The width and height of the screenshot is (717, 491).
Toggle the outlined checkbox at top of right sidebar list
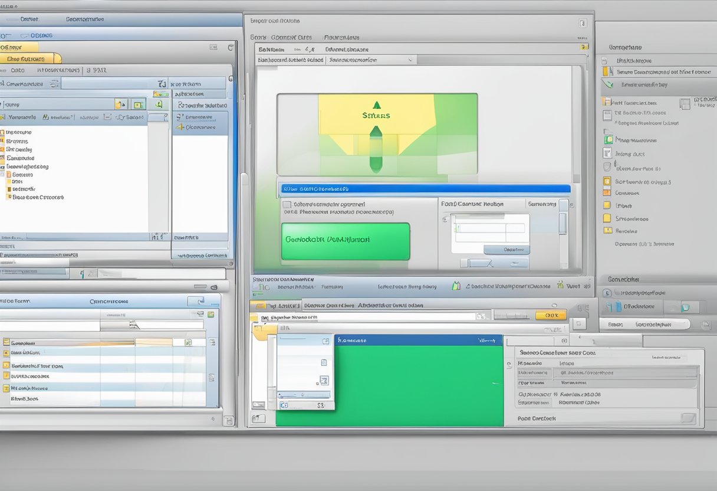683,104
